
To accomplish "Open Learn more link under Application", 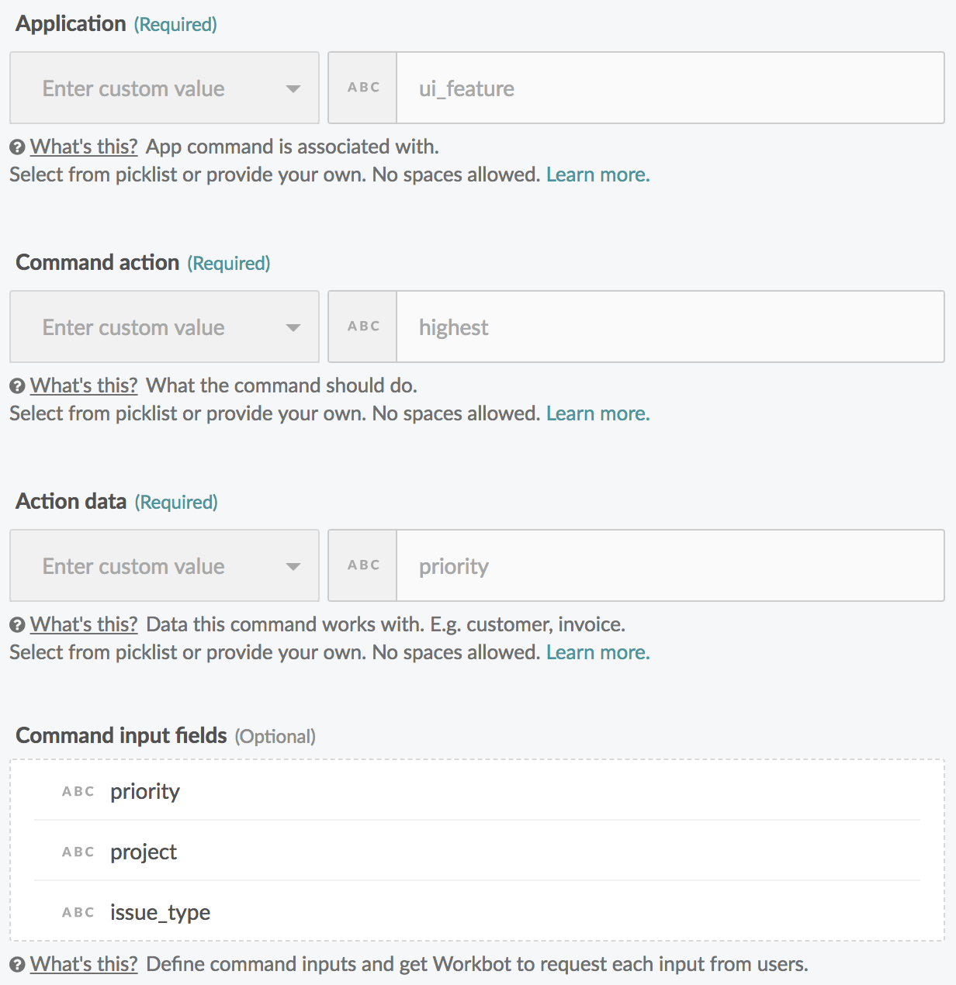I will [597, 175].
